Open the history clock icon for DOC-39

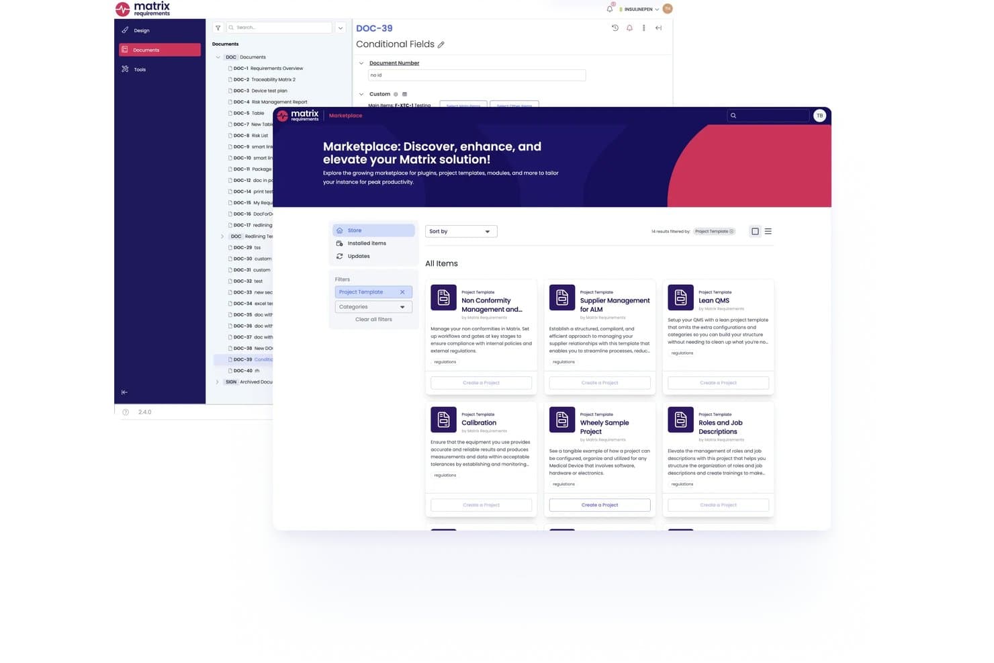tap(615, 28)
